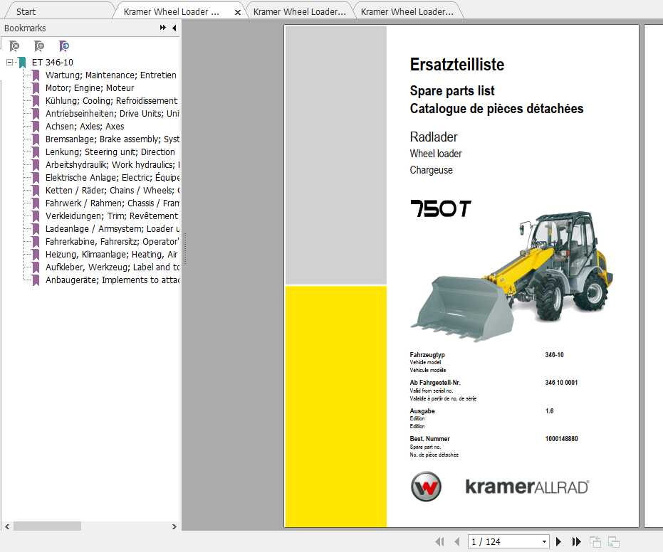663x552 pixels.
Task: Click the right arrow of the bookmarks scrollbar
Action: coord(174,526)
